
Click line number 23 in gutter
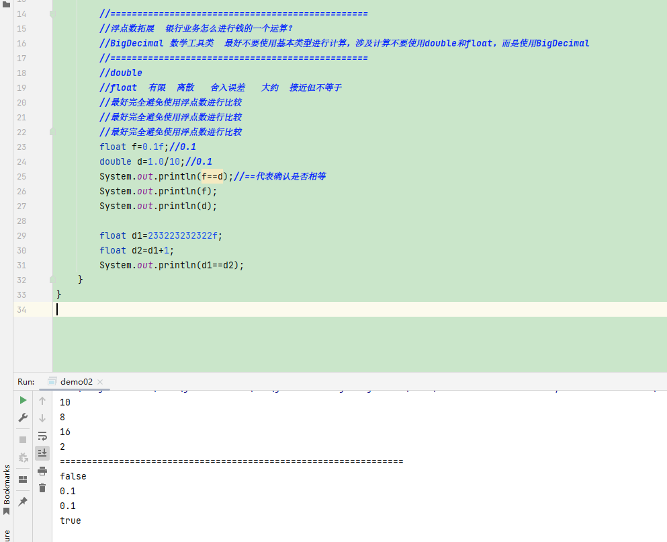click(x=21, y=147)
